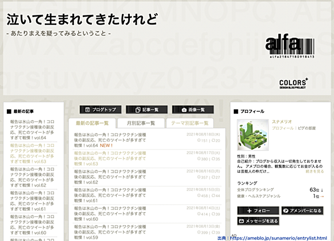Click the comment count 44 on vol.61

[216, 195]
